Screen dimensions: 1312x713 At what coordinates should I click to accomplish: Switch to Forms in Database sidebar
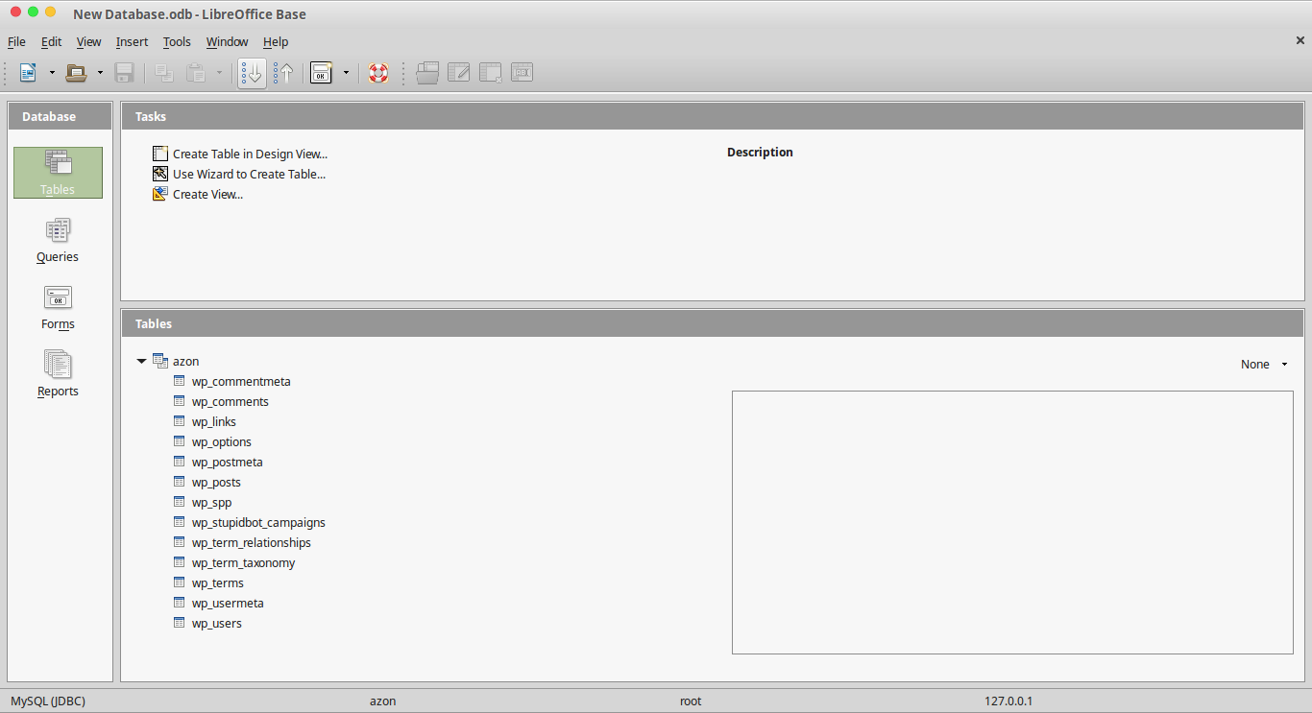58,307
